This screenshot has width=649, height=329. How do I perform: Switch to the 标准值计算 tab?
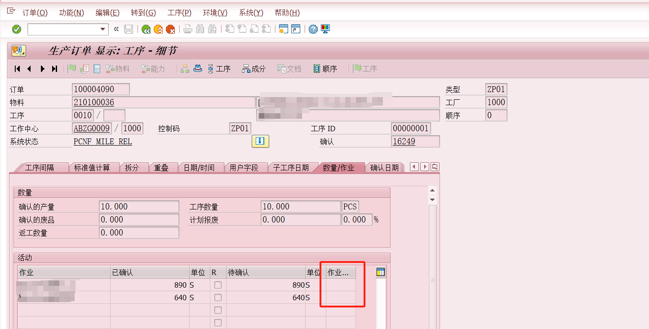pos(92,168)
